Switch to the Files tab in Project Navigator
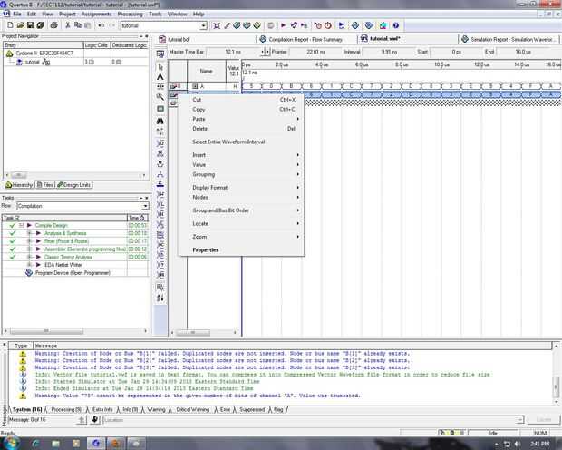This screenshot has width=562, height=450. point(45,185)
